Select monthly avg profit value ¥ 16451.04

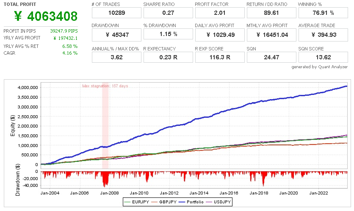click(x=271, y=35)
